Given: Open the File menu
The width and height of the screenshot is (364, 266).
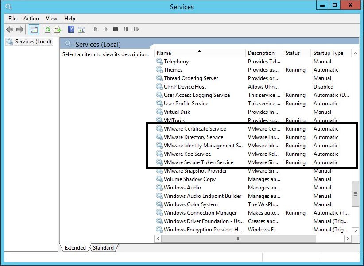Looking at the screenshot, I should 12,19.
